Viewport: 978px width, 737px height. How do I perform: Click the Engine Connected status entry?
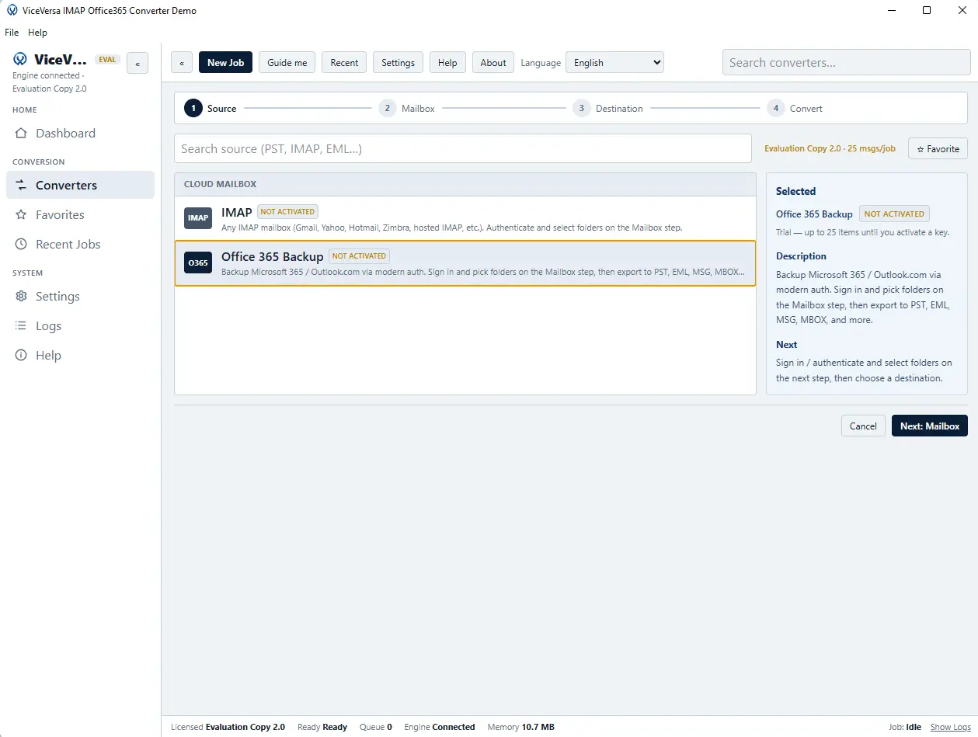tap(440, 728)
